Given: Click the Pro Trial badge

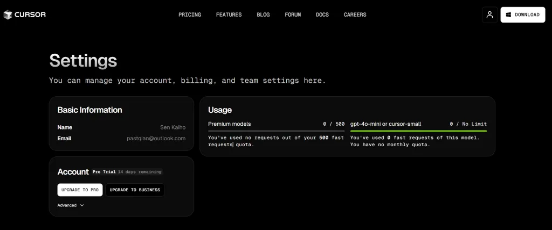Looking at the screenshot, I should (104, 172).
